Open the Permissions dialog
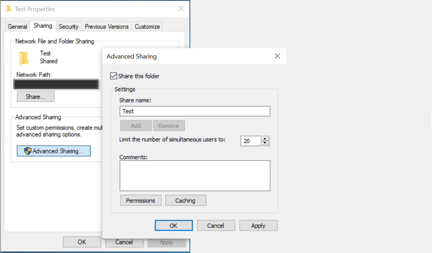The width and height of the screenshot is (432, 253). (140, 200)
